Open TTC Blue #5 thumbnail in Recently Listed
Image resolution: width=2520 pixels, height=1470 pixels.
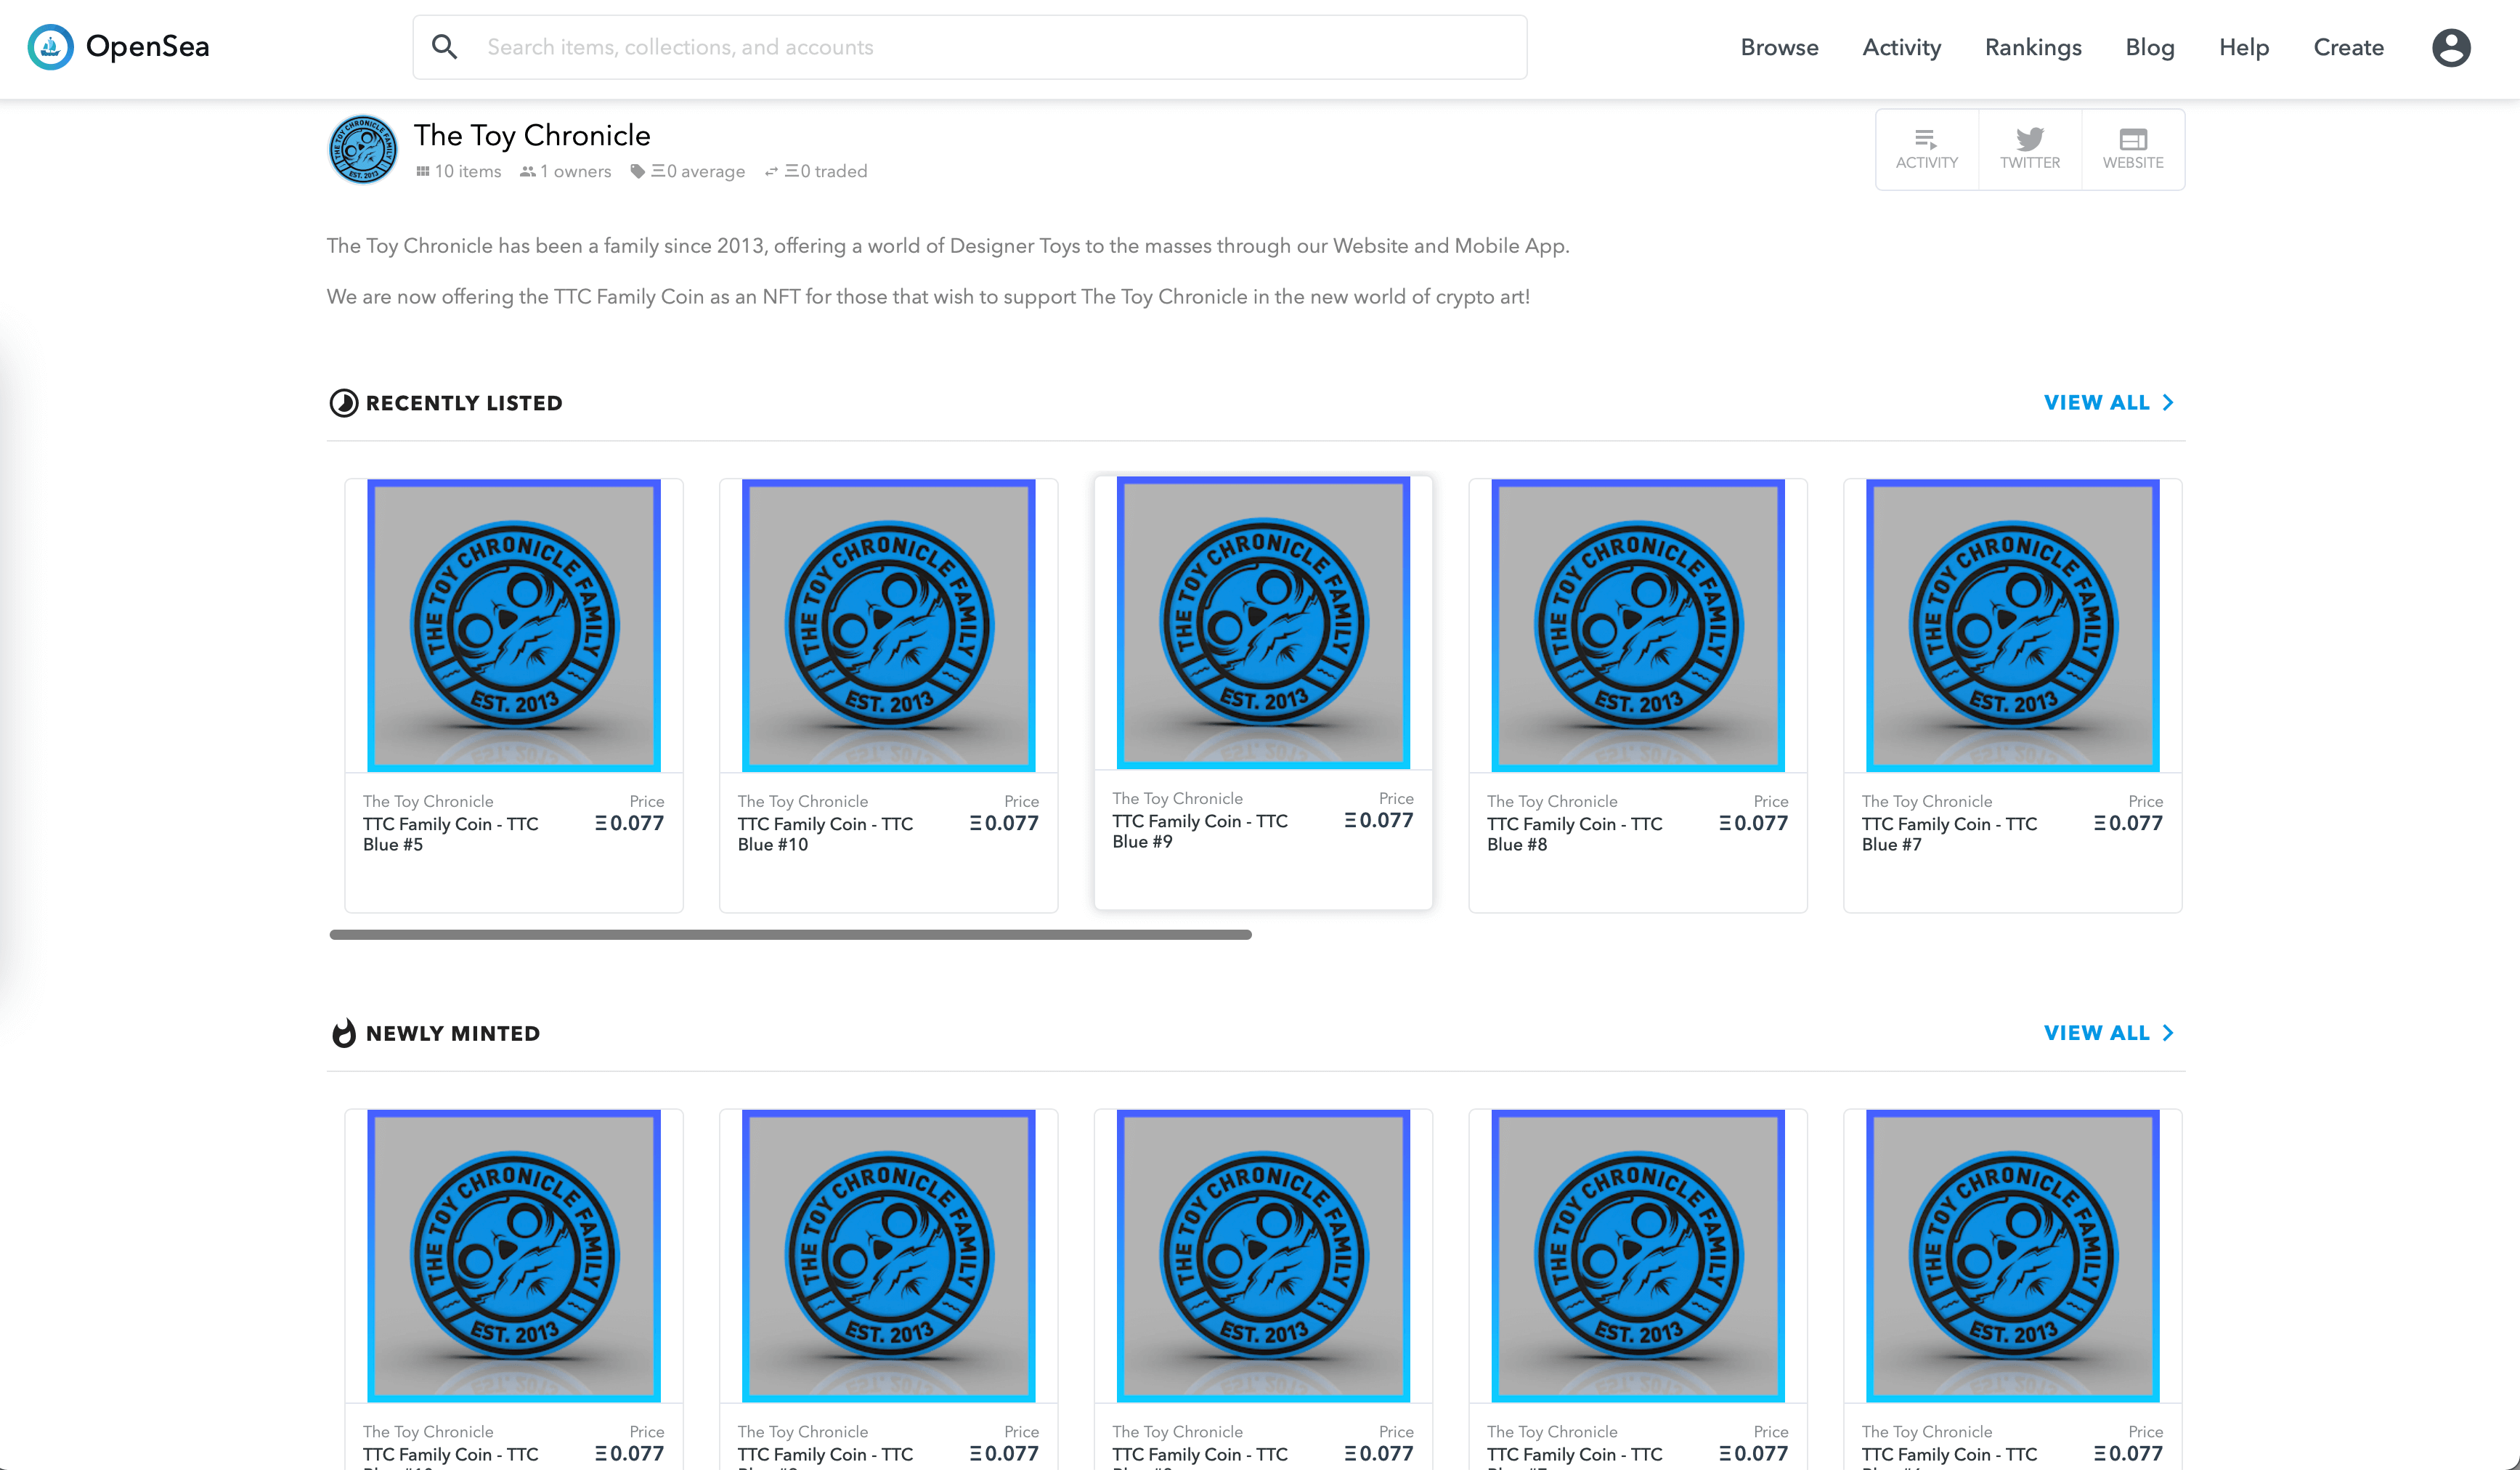pos(514,625)
